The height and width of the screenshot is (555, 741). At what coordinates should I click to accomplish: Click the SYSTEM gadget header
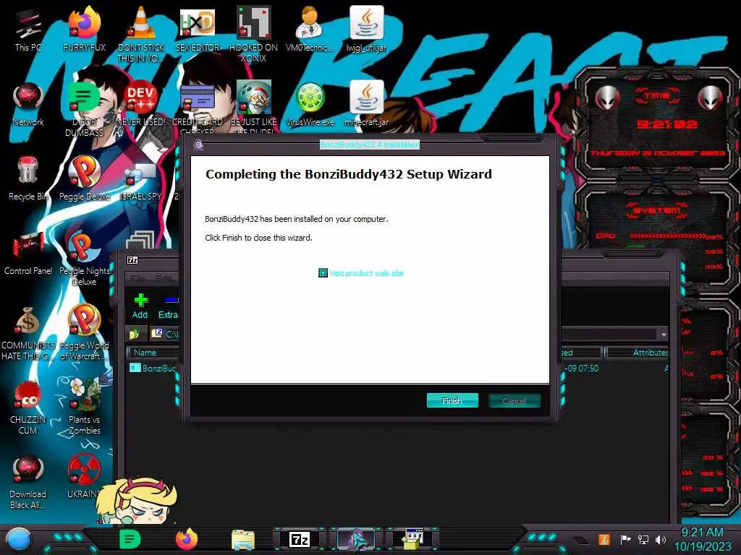(x=657, y=210)
